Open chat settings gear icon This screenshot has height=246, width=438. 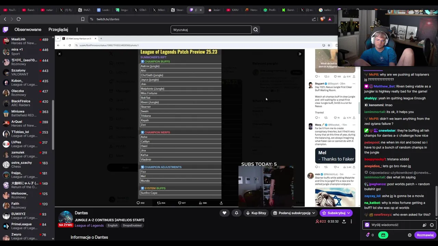(x=410, y=235)
